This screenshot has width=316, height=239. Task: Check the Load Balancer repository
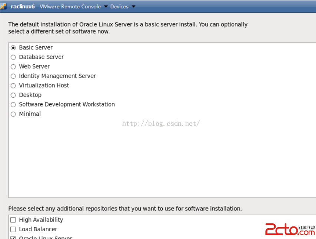(x=13, y=229)
